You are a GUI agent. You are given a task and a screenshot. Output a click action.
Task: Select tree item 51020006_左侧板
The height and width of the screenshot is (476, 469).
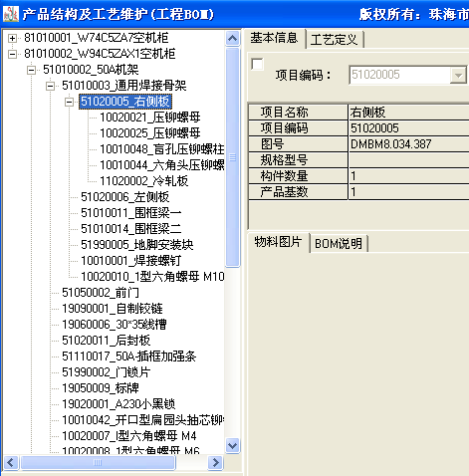pyautogui.click(x=125, y=197)
